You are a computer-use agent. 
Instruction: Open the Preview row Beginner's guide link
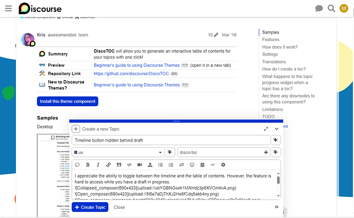(x=136, y=65)
